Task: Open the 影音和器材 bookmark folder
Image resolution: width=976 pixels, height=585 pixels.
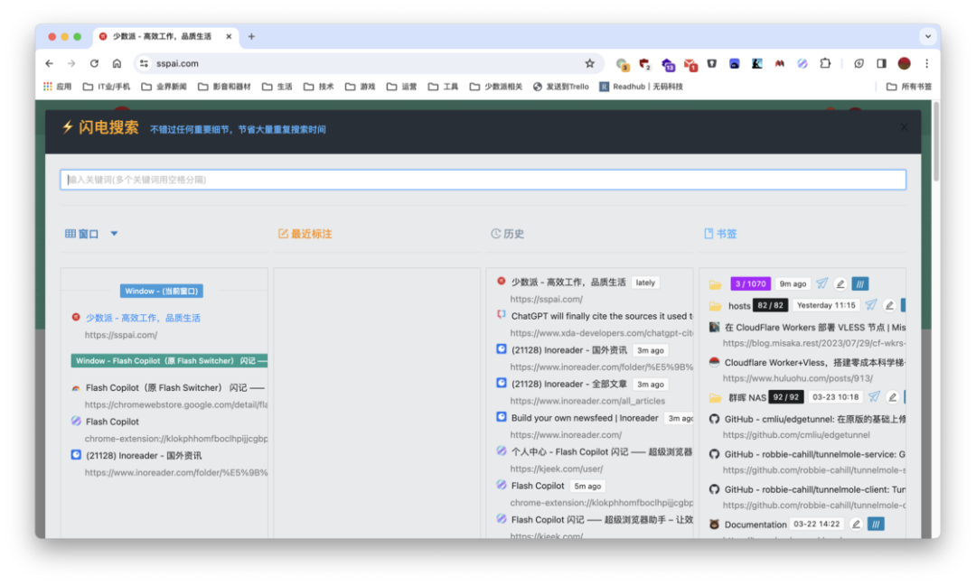Action: pos(224,87)
